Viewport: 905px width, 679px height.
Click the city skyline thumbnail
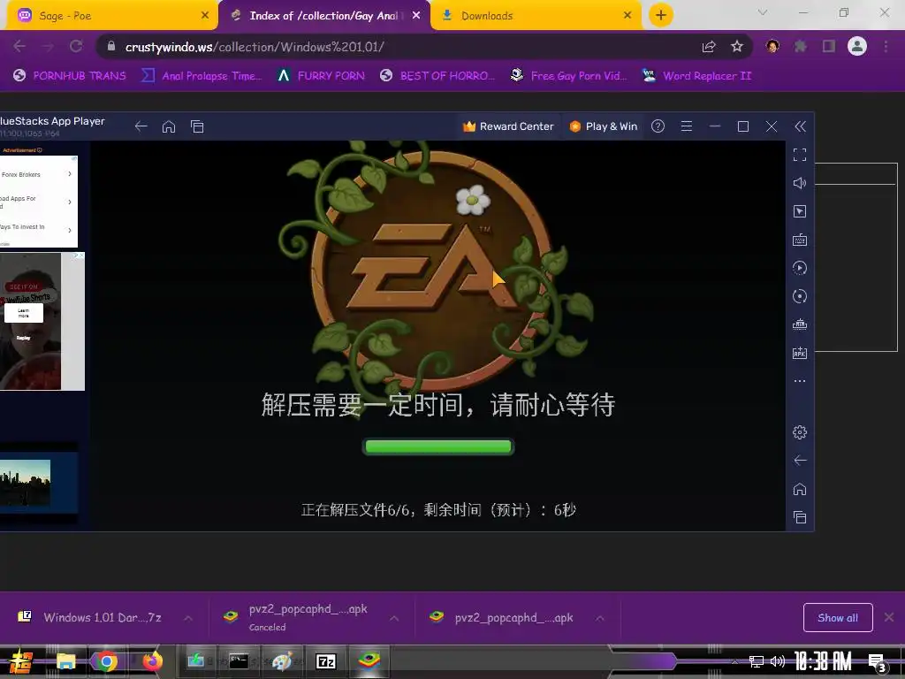pyautogui.click(x=26, y=483)
